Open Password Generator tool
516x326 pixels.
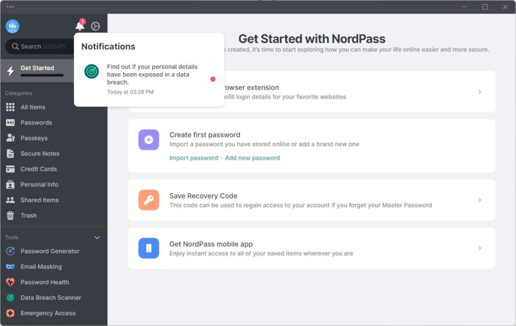50,251
